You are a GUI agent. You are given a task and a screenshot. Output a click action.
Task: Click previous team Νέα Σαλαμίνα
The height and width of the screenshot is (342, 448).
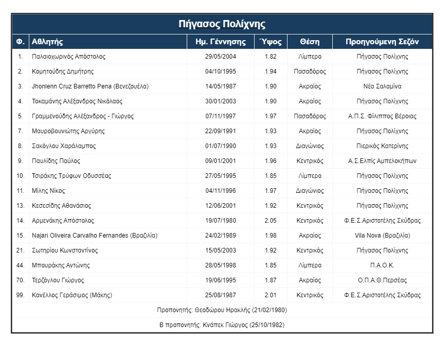(382, 86)
